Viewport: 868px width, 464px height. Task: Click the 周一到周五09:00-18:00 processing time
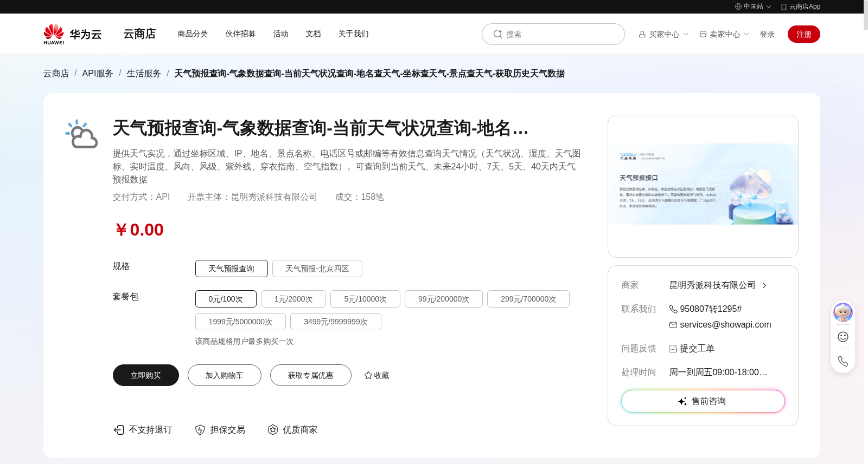click(x=718, y=372)
